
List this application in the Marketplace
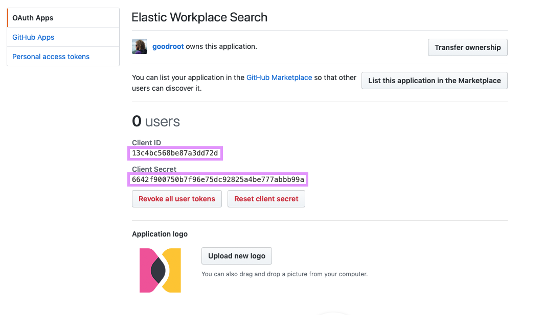(434, 81)
